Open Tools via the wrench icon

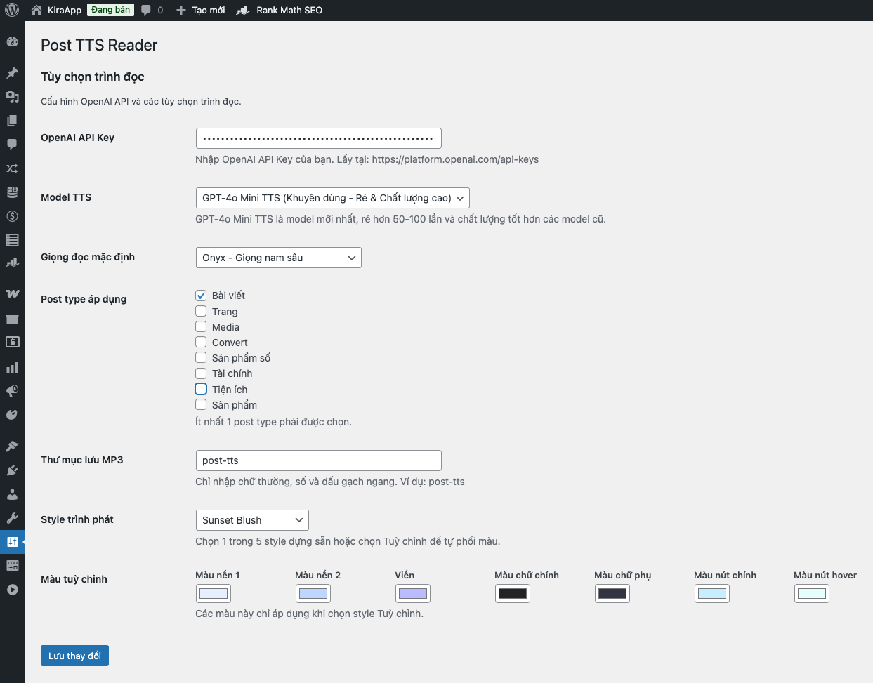[12, 518]
